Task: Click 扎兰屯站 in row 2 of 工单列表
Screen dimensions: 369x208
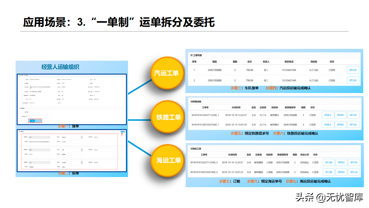Action: (x=314, y=80)
